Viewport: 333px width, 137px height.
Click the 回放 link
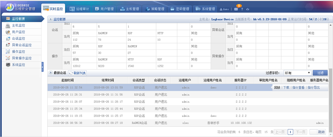(x=277, y=87)
